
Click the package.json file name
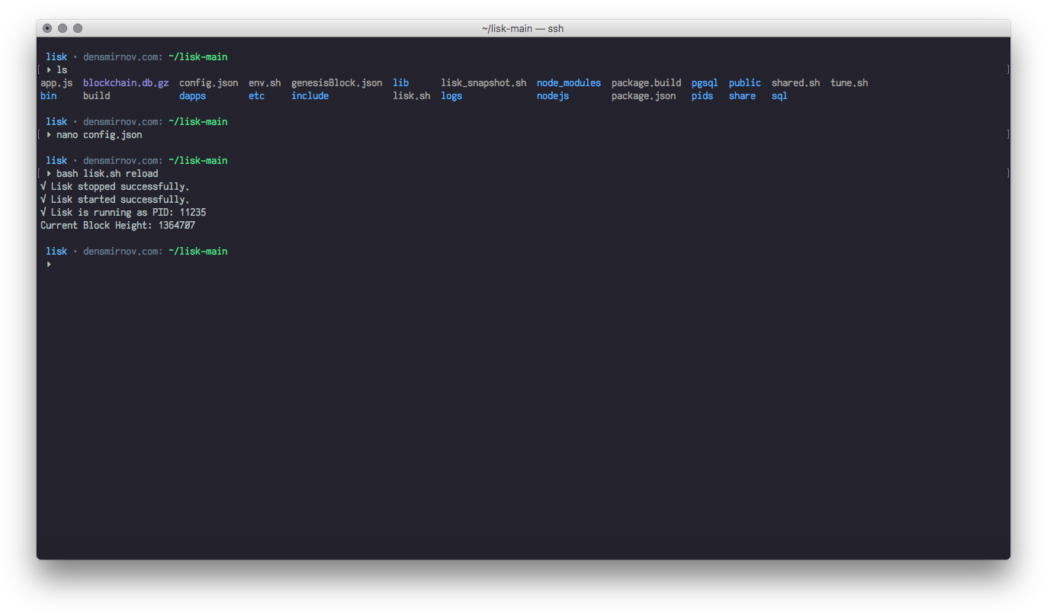click(x=644, y=96)
